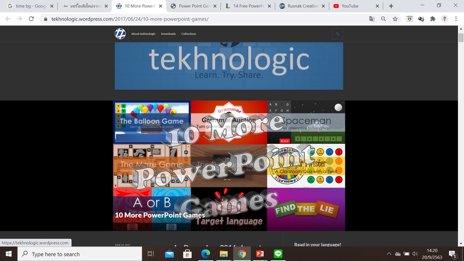The width and height of the screenshot is (464, 261).
Task: Click the taskbar search box
Action: pyautogui.click(x=80, y=254)
